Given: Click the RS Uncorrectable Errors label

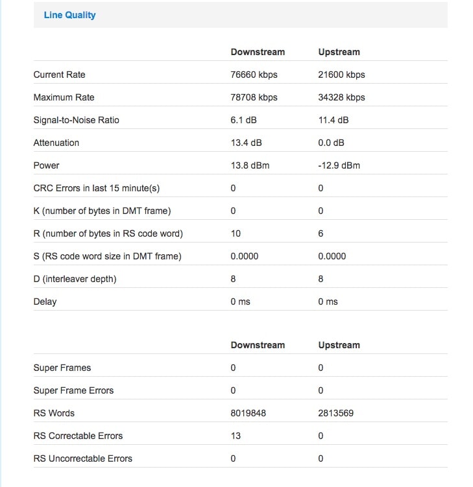Looking at the screenshot, I should point(82,458).
